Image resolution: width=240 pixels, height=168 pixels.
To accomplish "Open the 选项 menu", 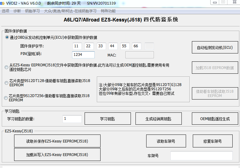I will (6, 11).
